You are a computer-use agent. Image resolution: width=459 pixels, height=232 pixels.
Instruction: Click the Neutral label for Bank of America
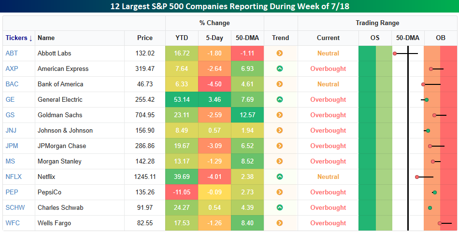(x=328, y=84)
